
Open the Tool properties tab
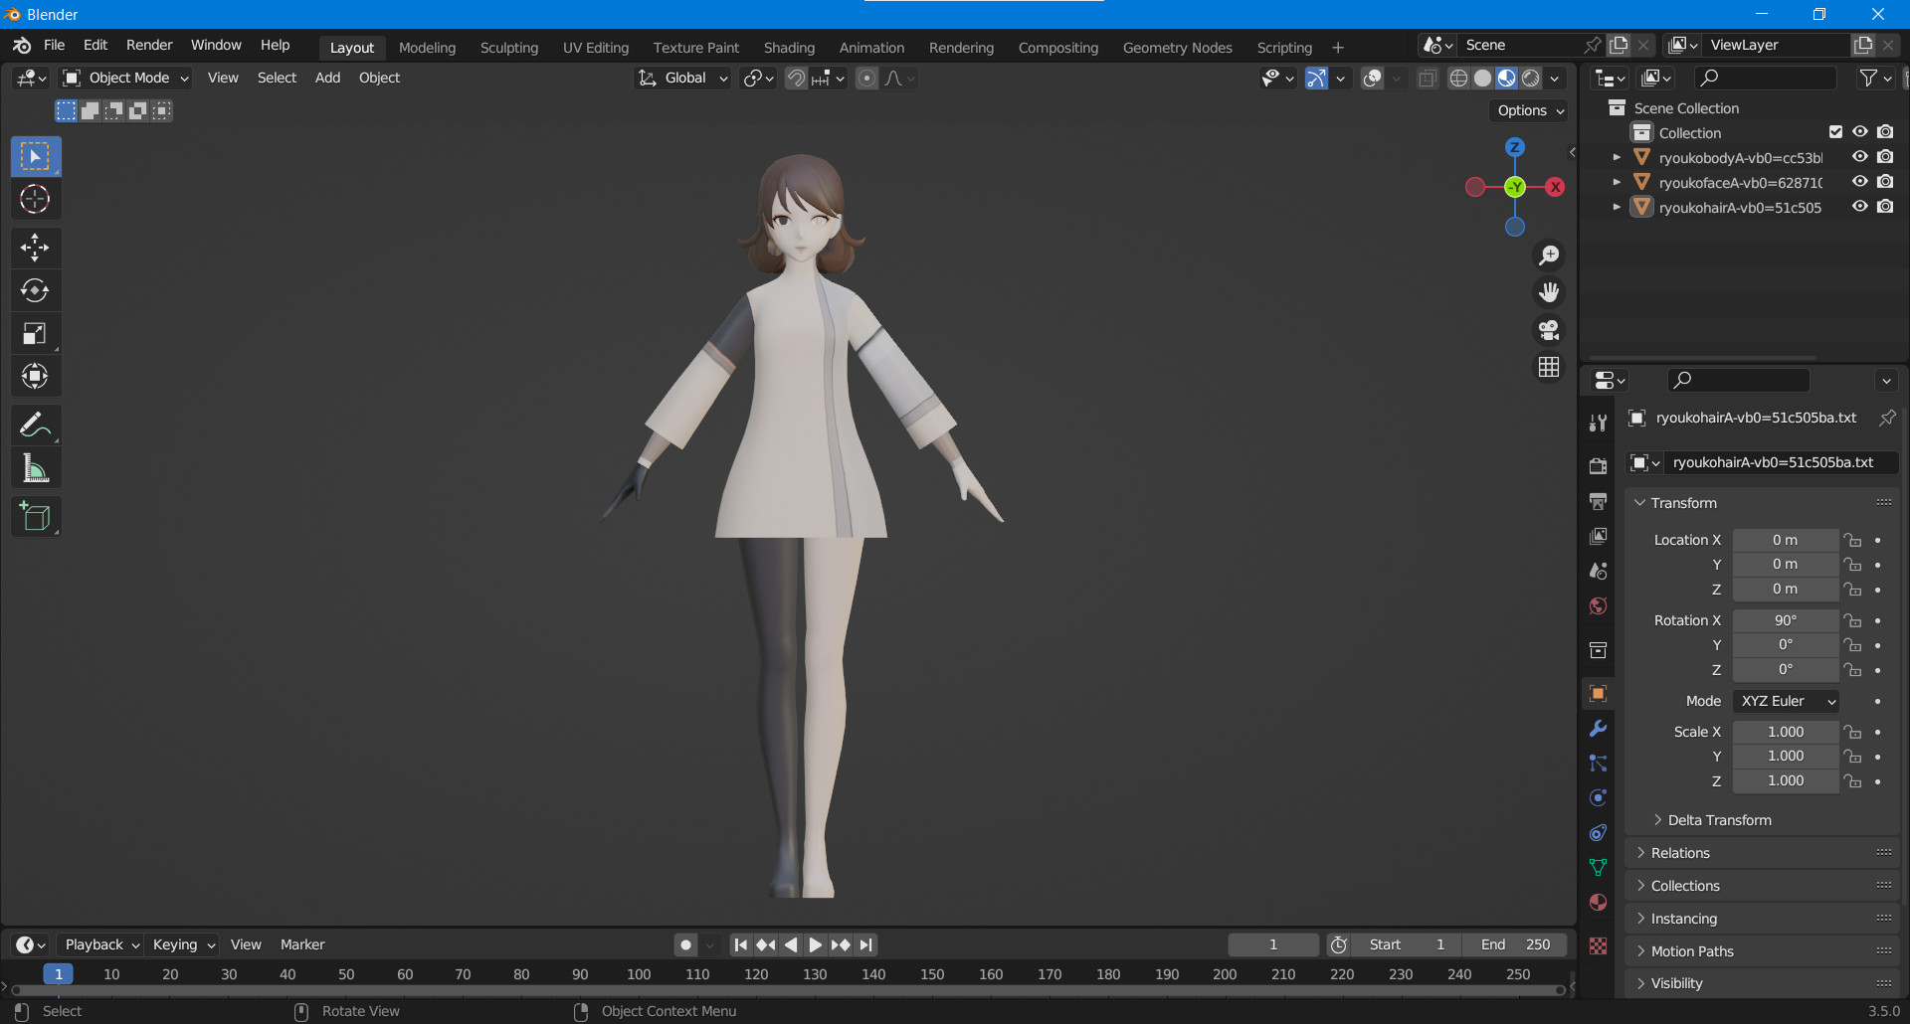click(1598, 423)
